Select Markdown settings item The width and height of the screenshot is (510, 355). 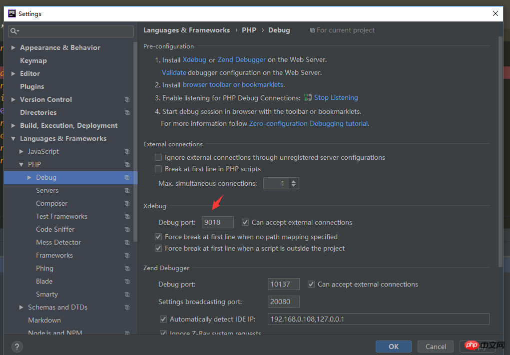tap(44, 320)
